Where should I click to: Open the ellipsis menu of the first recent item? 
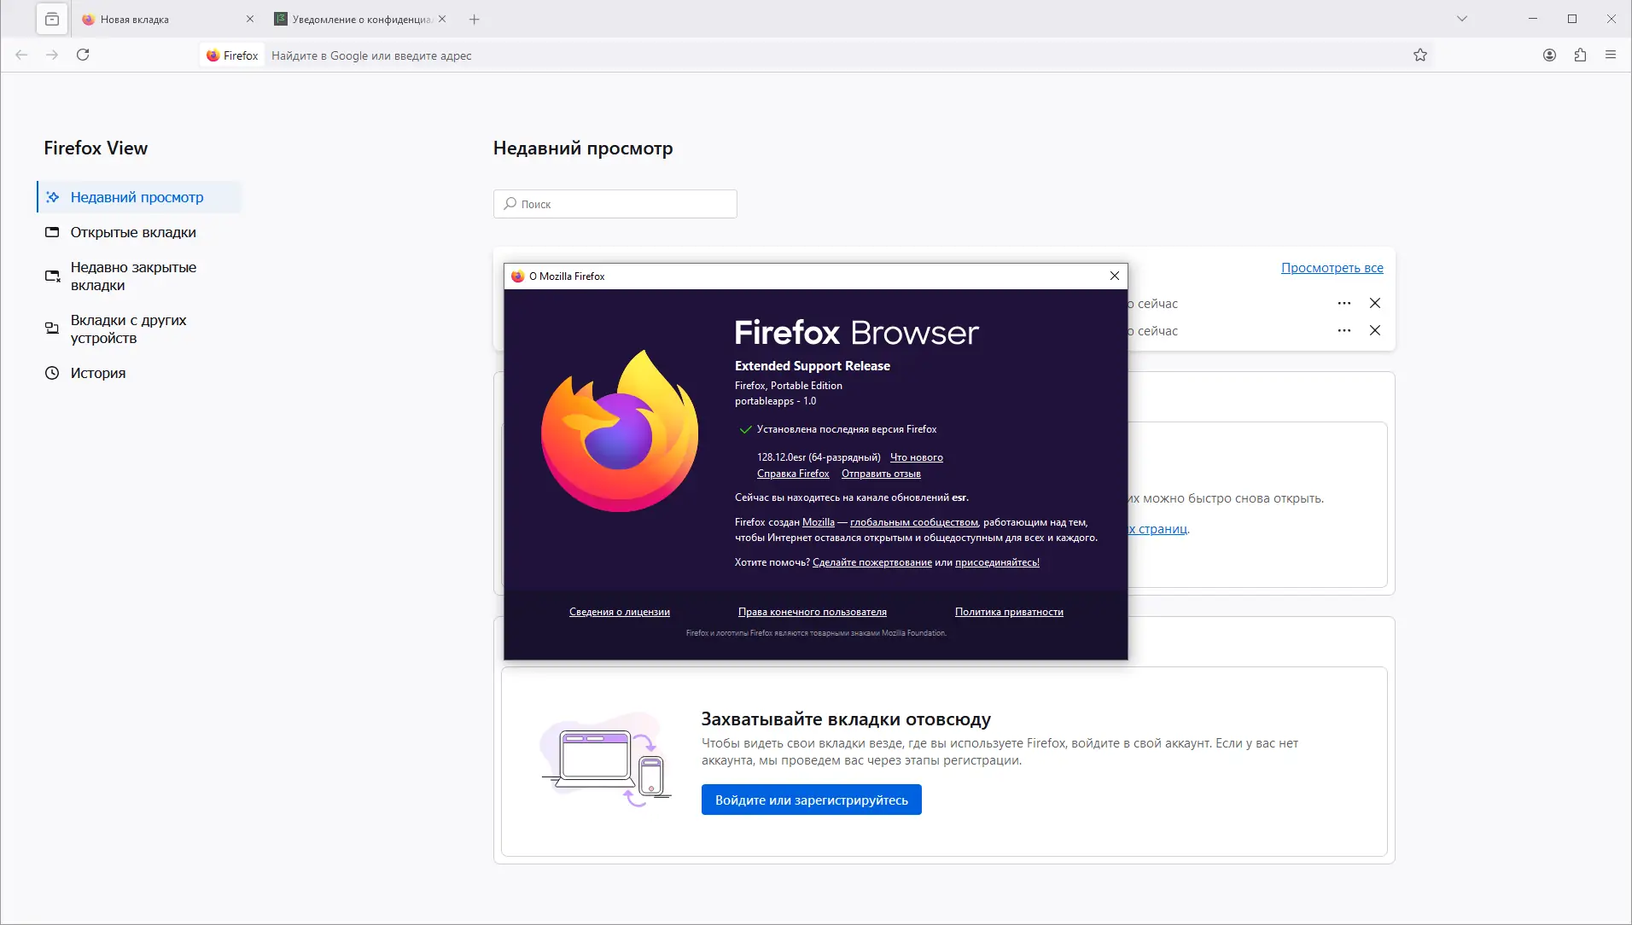point(1344,303)
